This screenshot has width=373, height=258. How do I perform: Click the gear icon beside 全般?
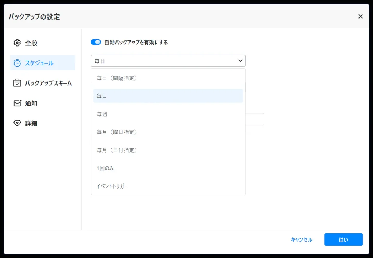tap(17, 43)
